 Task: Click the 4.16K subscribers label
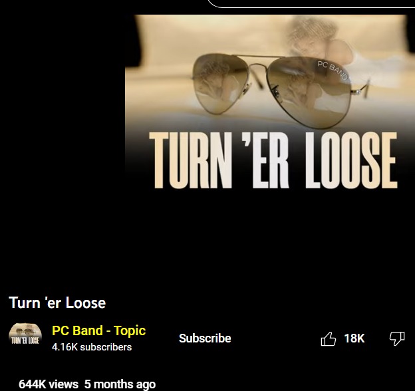tap(92, 347)
